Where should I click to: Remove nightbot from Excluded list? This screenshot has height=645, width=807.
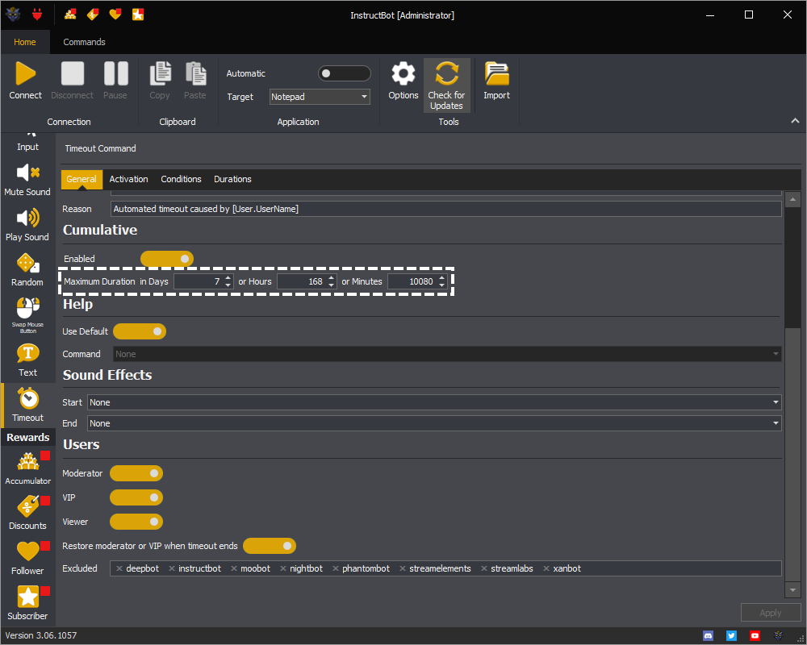(x=283, y=568)
